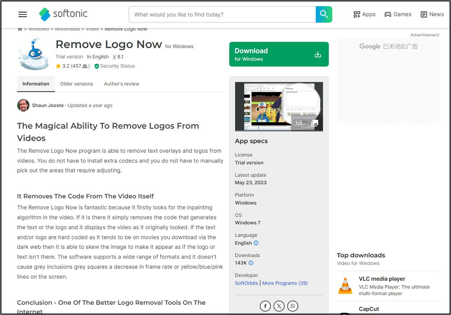Share the page on Facebook
Viewport: 451px width, 315px height.
coord(265,306)
